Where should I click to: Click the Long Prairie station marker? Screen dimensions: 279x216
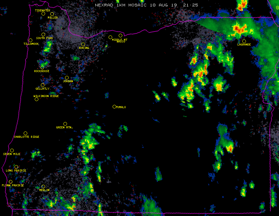click(16, 167)
